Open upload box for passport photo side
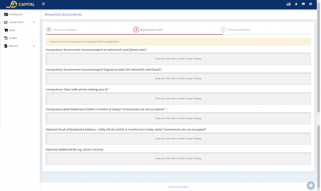The width and height of the screenshot is (321, 191). pos(178,59)
